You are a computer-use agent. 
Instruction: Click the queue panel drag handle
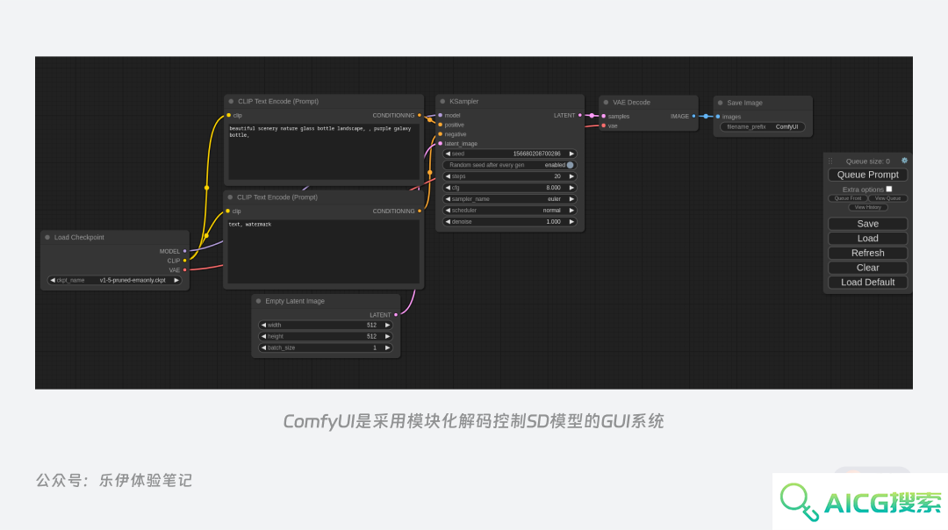(x=830, y=161)
